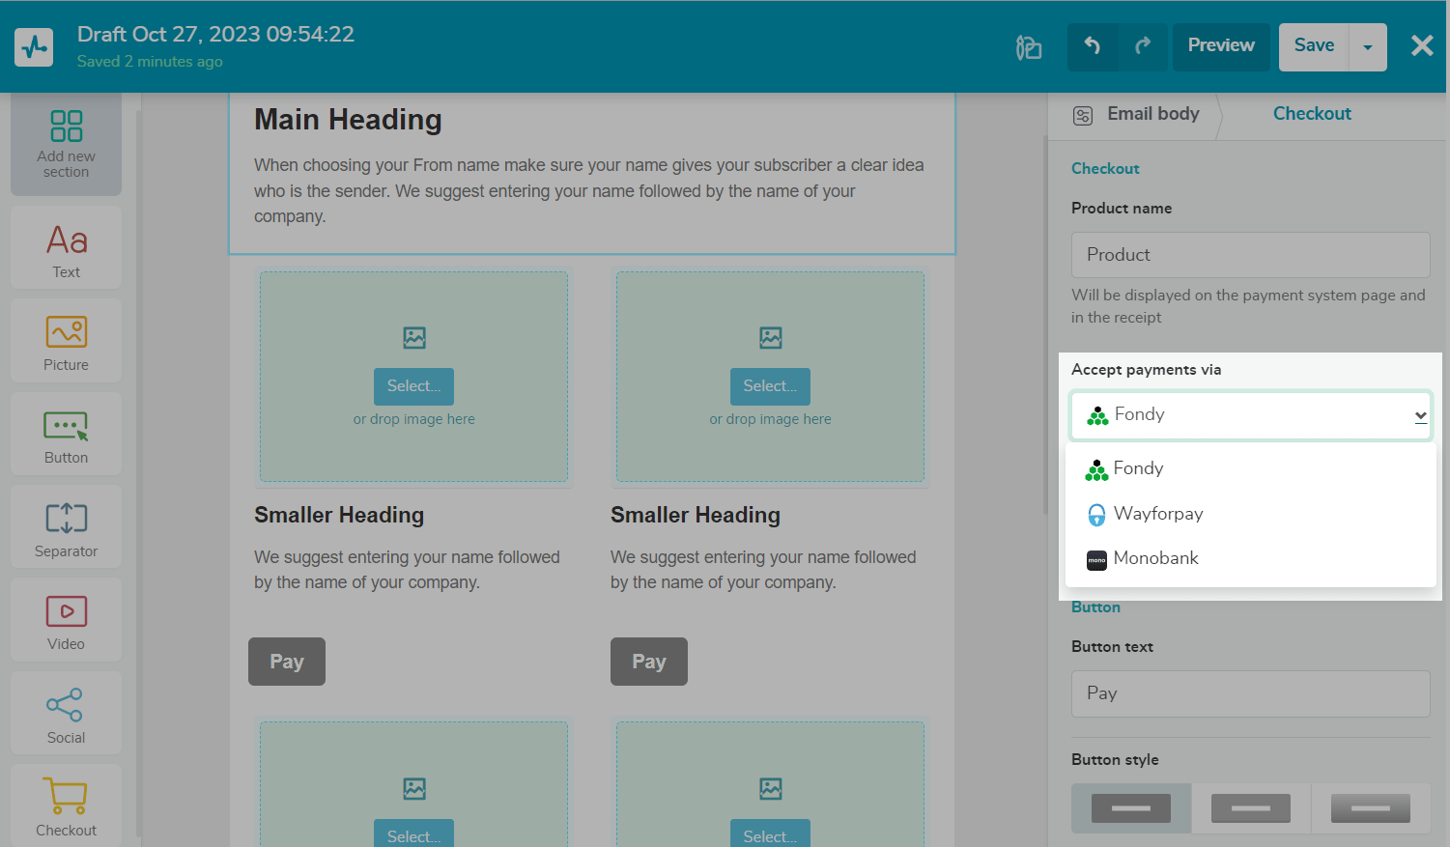Expand the Save options arrow
Viewport: 1450px width, 847px height.
(1368, 46)
